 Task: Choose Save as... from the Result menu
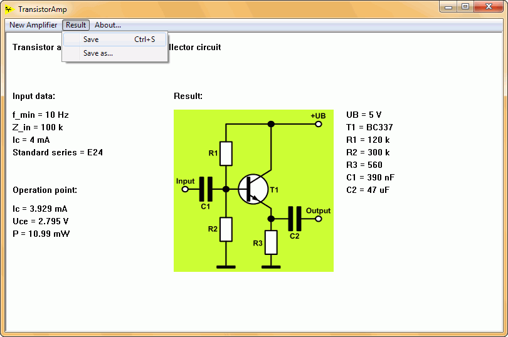[115, 53]
